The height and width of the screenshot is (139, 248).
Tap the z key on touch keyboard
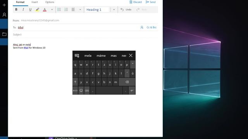click(x=104, y=64)
